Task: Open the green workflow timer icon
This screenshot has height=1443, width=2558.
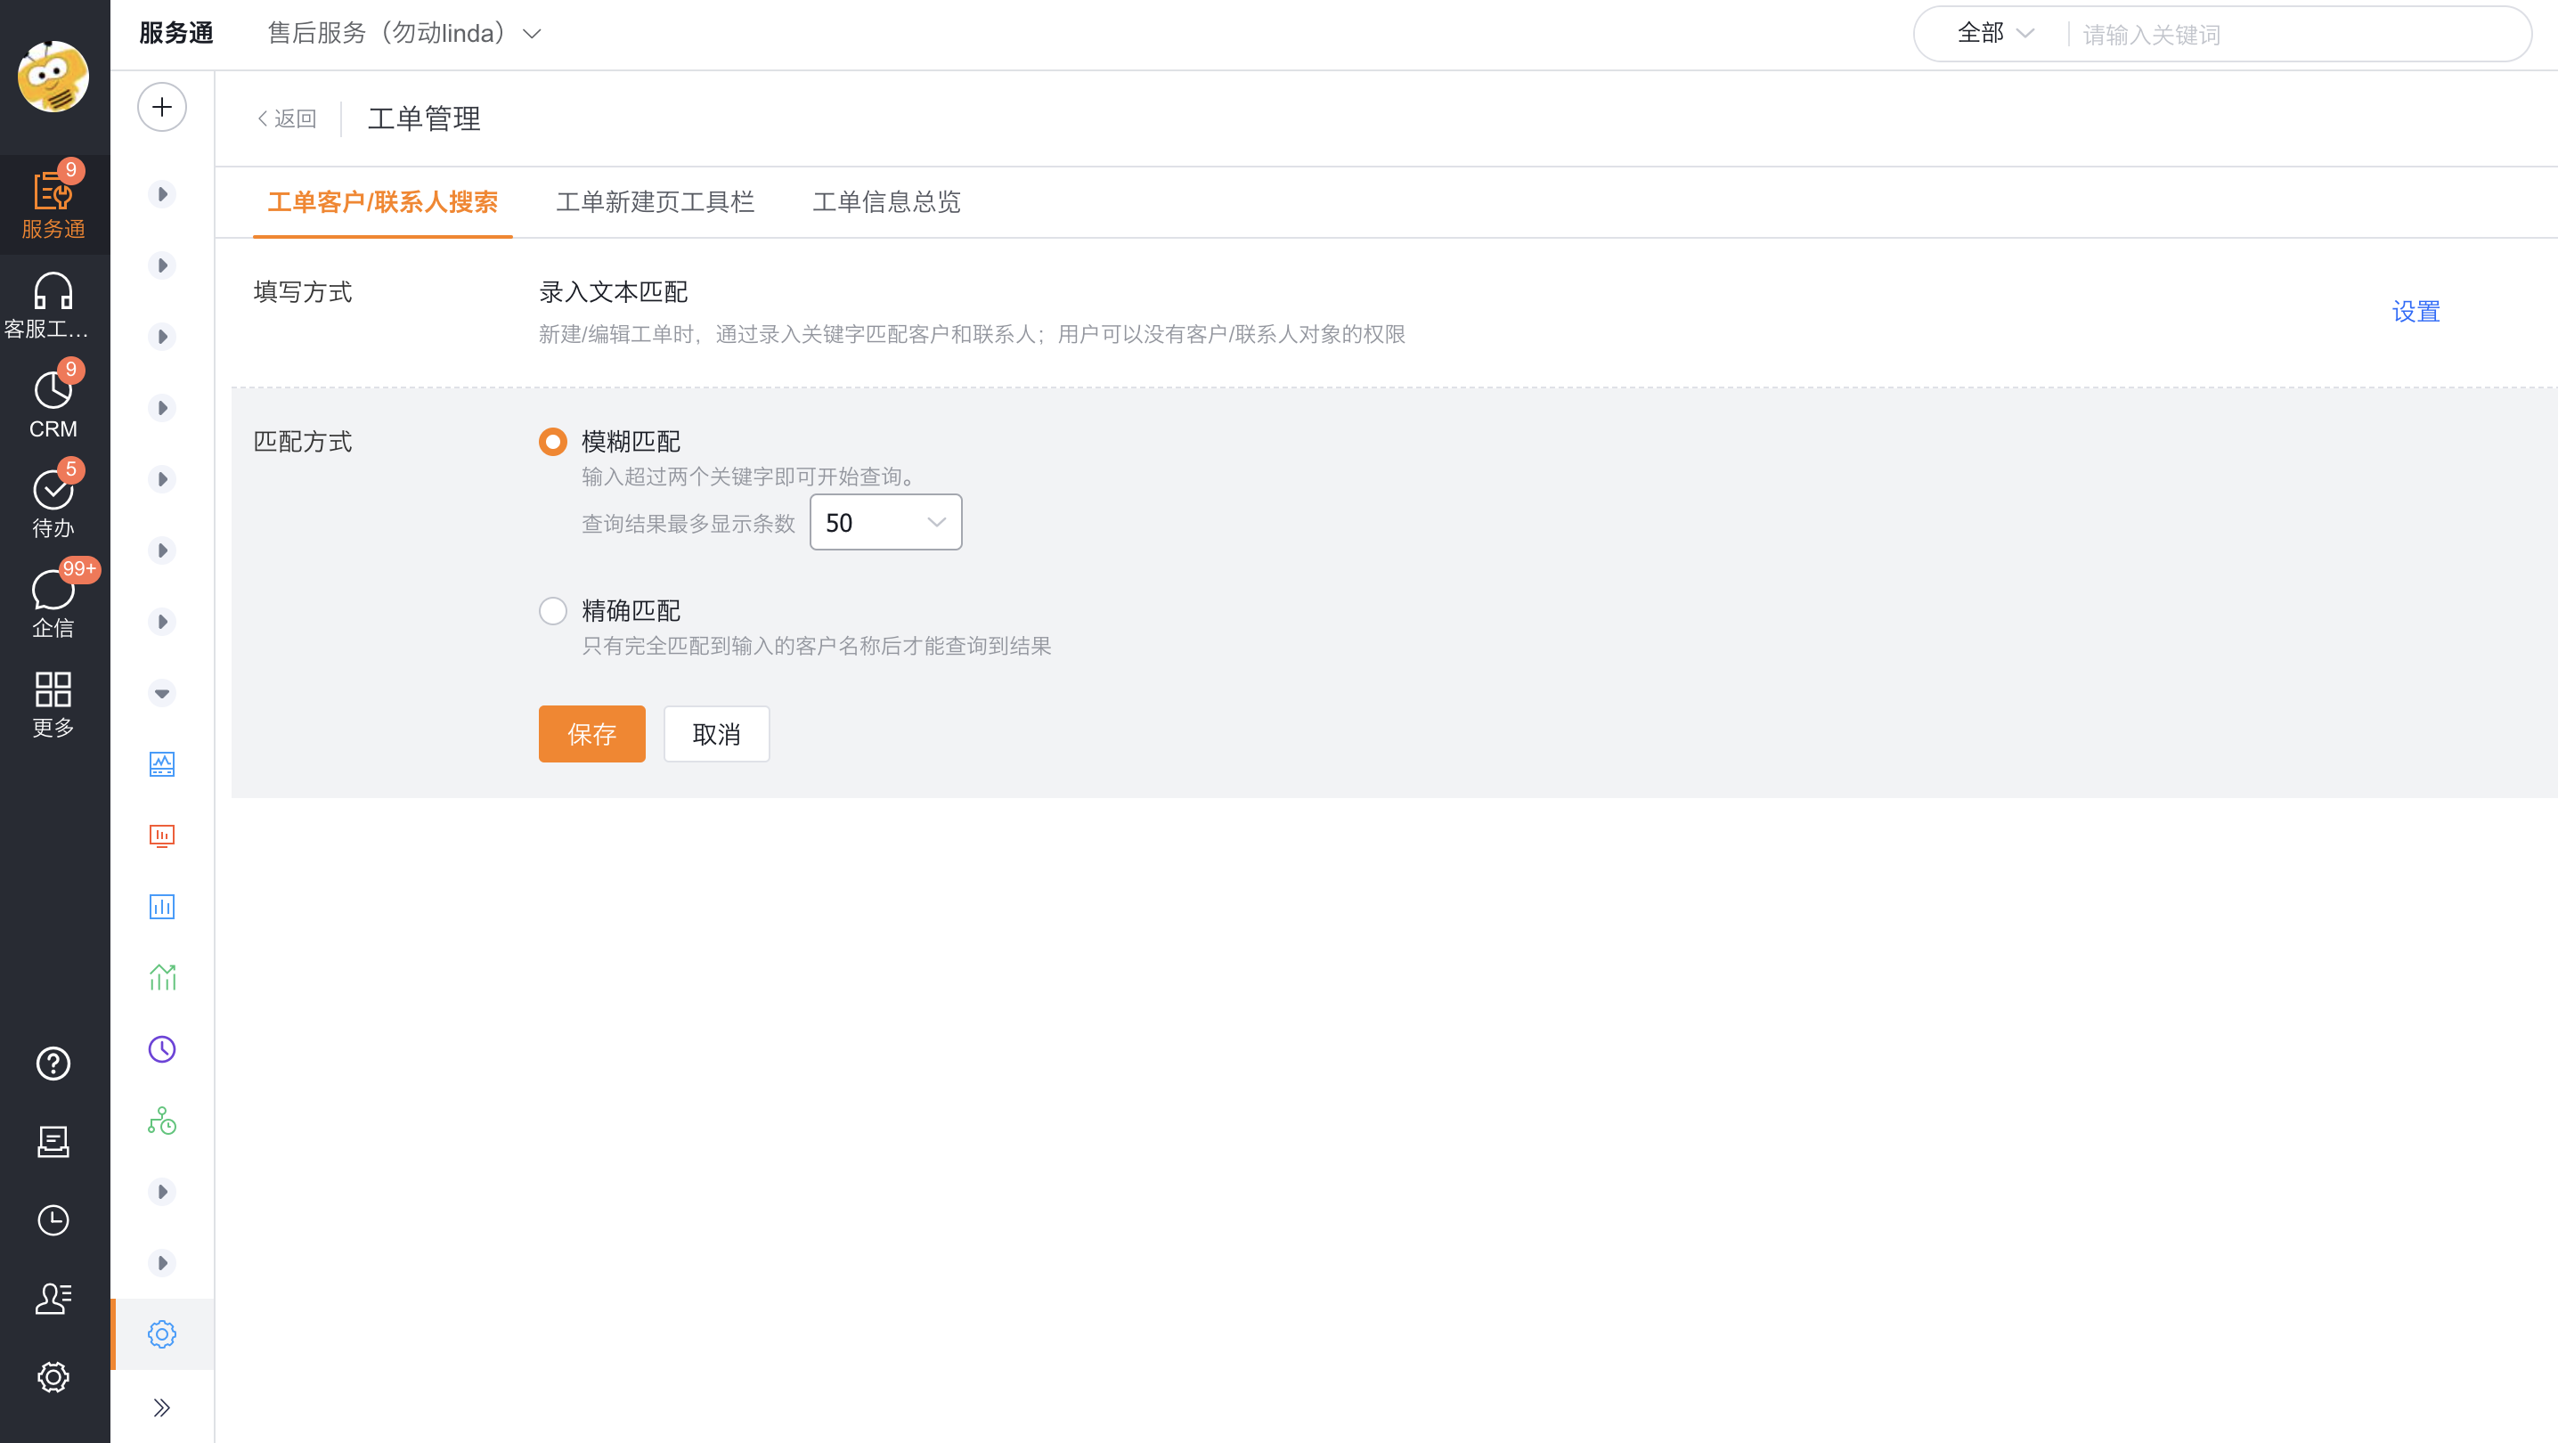Action: tap(162, 1121)
